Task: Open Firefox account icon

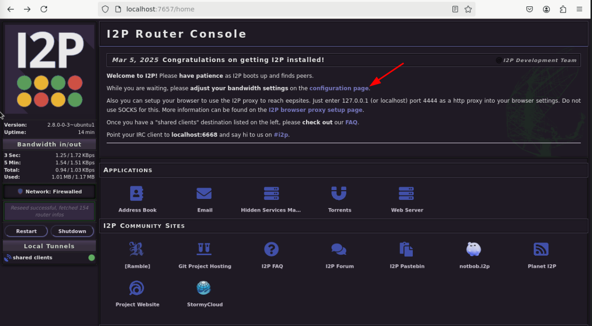Action: click(x=546, y=9)
